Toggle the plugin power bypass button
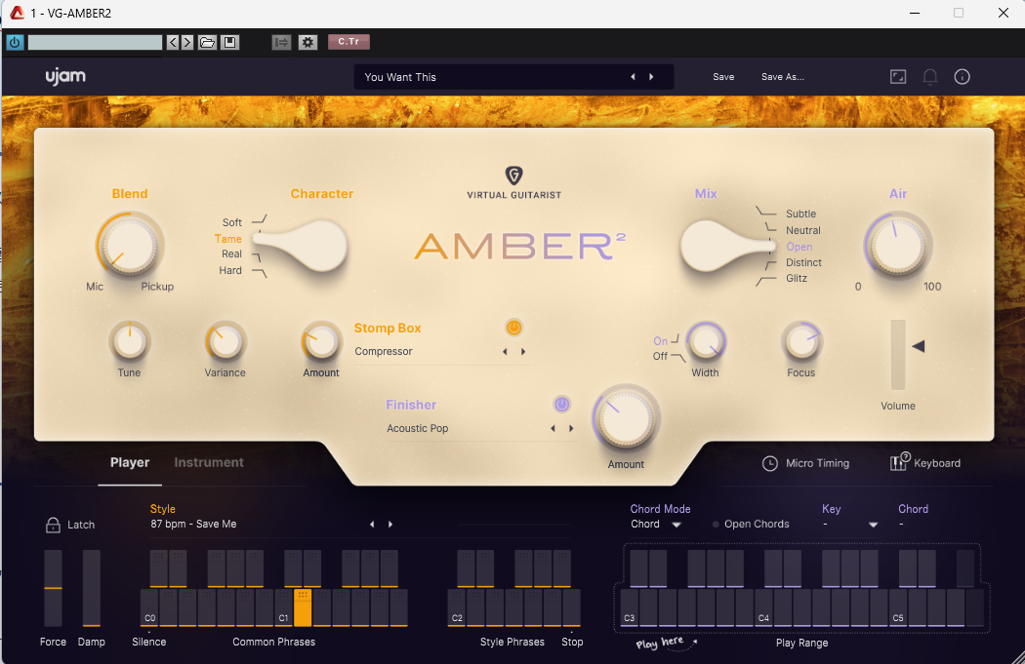The image size is (1025, 664). click(15, 43)
